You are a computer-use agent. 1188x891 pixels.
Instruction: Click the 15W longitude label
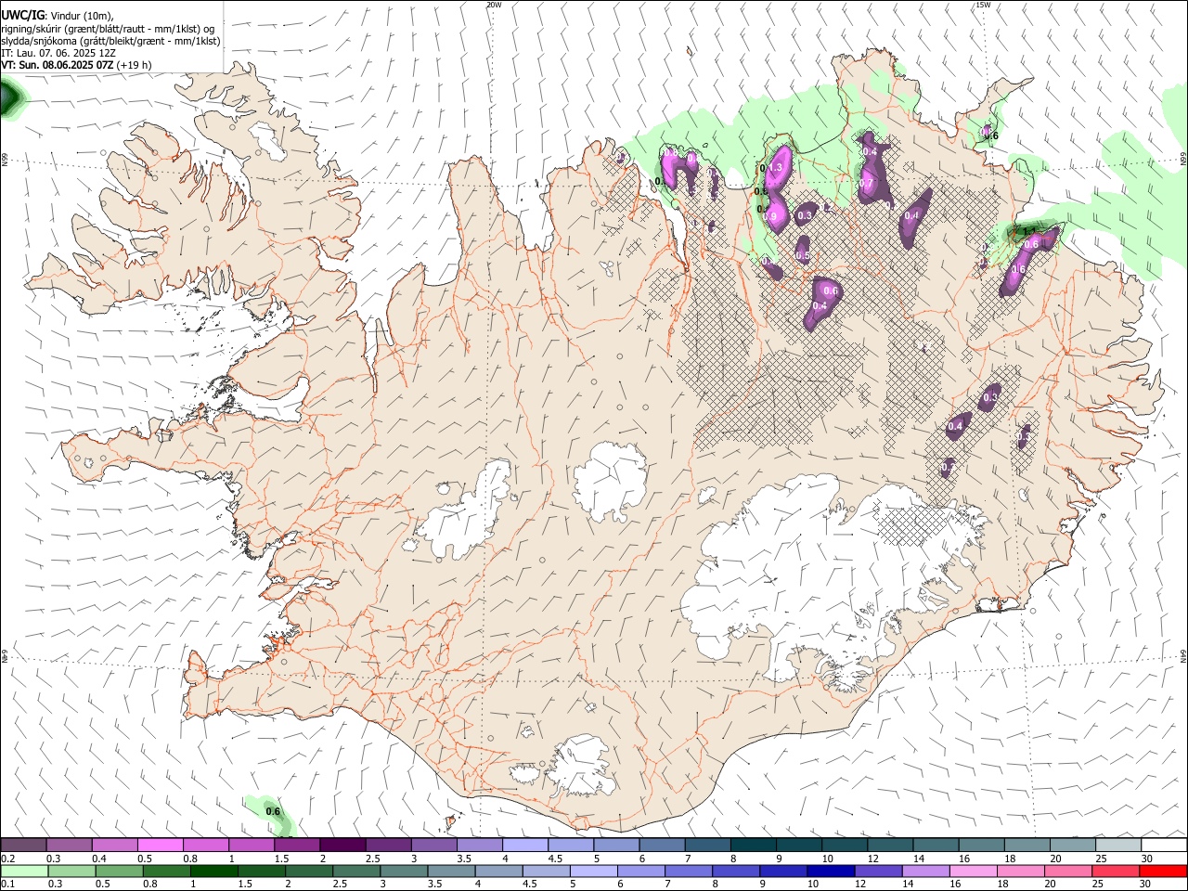pyautogui.click(x=982, y=5)
